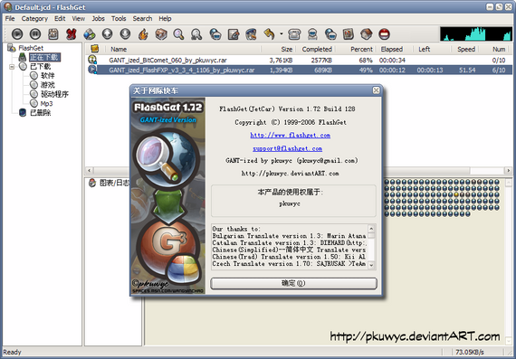Viewport: 516px width, 359px height.
Task: Open the Category menu
Action: (x=34, y=18)
